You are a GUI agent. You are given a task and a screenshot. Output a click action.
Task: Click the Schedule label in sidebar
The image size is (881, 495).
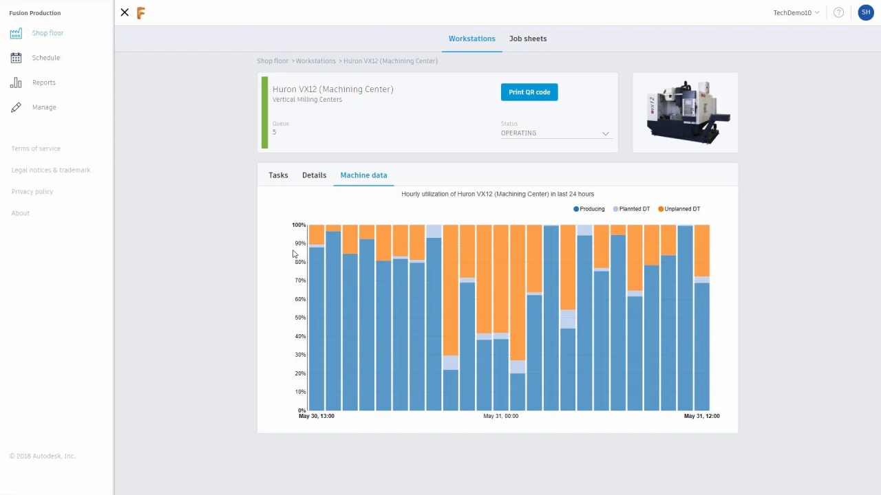pos(46,58)
